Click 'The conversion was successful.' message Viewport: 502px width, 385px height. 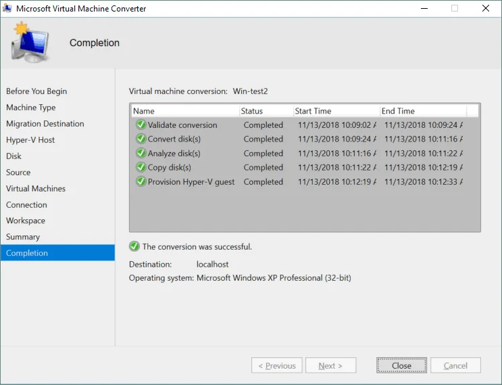pyautogui.click(x=197, y=246)
